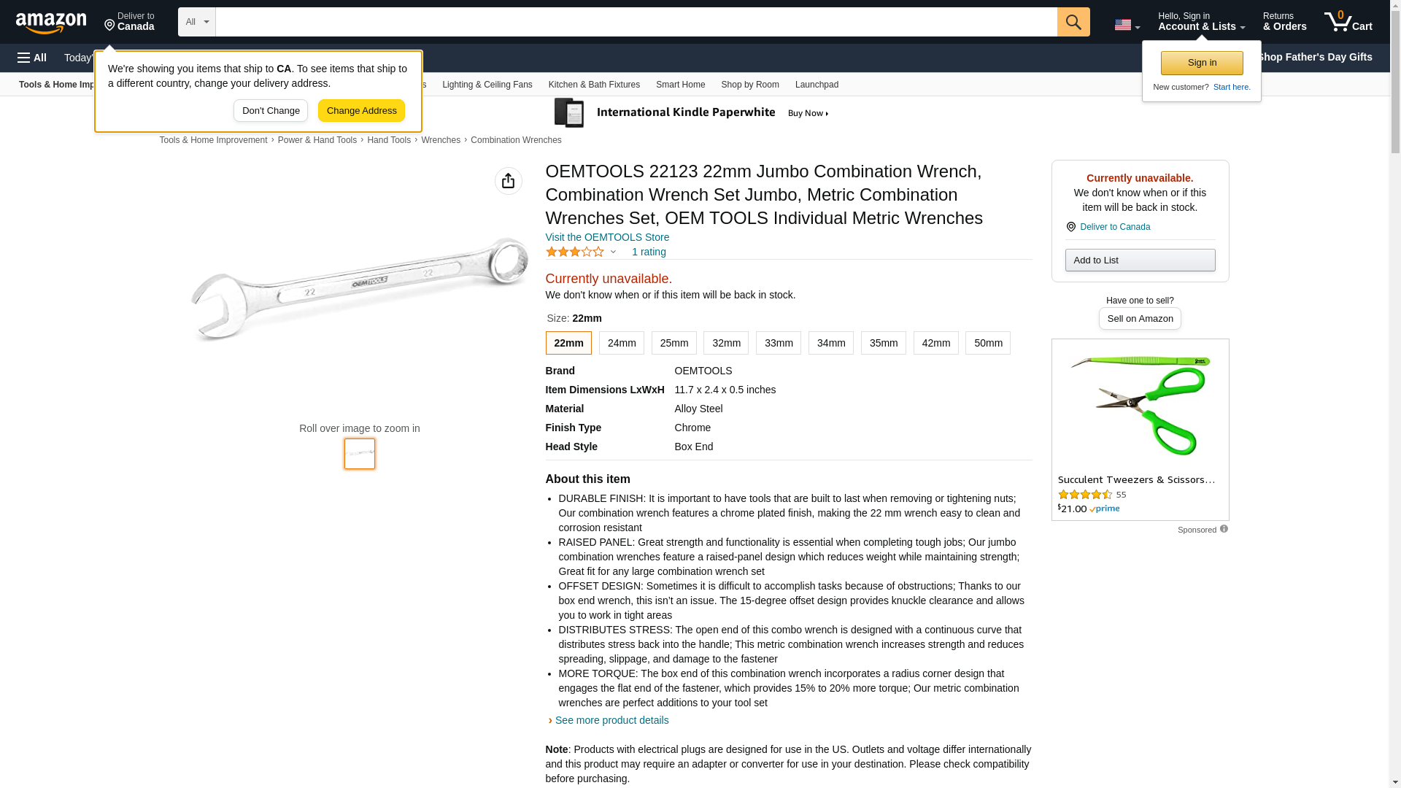
Task: Click the US flag language selector
Action: pos(1126,25)
